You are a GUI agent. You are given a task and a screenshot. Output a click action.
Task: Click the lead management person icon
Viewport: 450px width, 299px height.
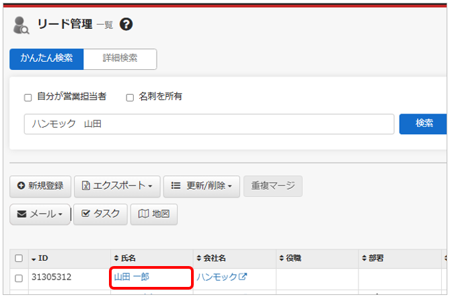21,26
